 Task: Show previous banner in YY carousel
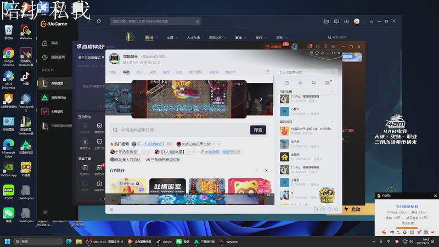pos(117,99)
